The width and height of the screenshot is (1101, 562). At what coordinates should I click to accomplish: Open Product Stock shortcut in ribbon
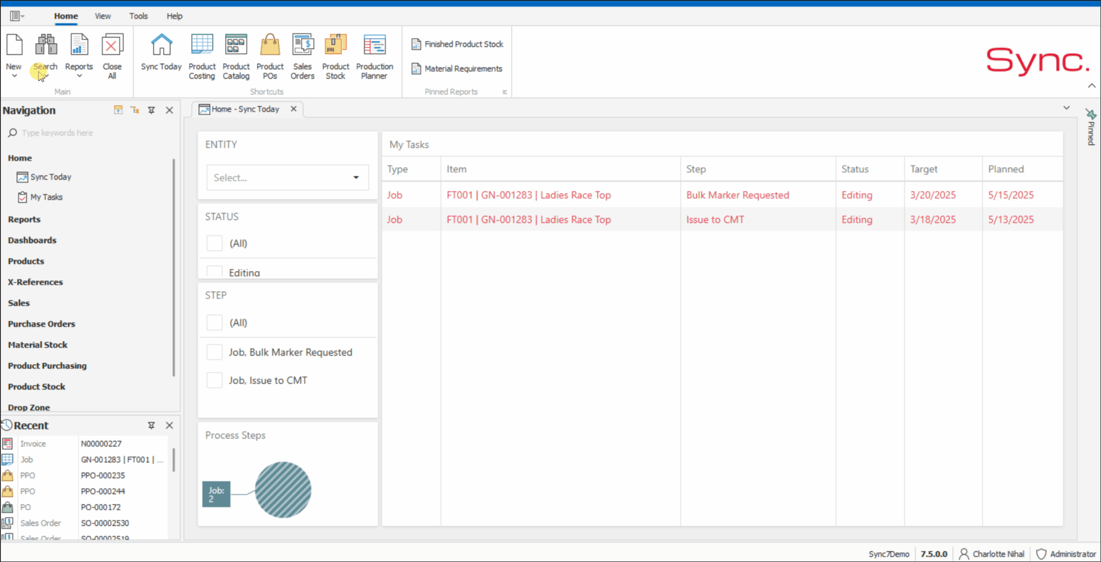tap(336, 56)
